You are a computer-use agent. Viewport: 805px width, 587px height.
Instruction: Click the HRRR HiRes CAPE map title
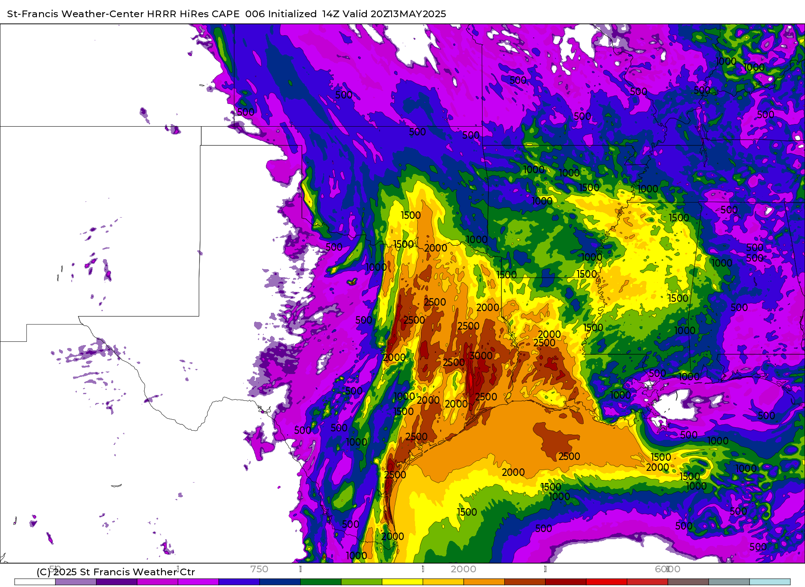(x=226, y=14)
